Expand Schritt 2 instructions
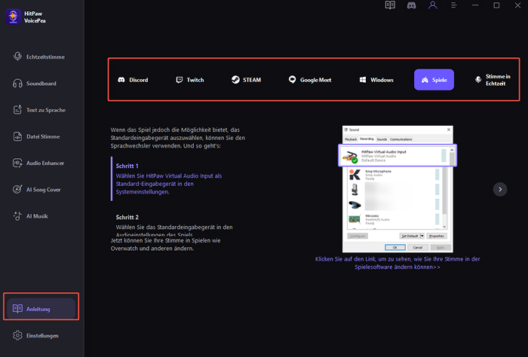Viewport: 528px width, 357px height. [x=128, y=217]
